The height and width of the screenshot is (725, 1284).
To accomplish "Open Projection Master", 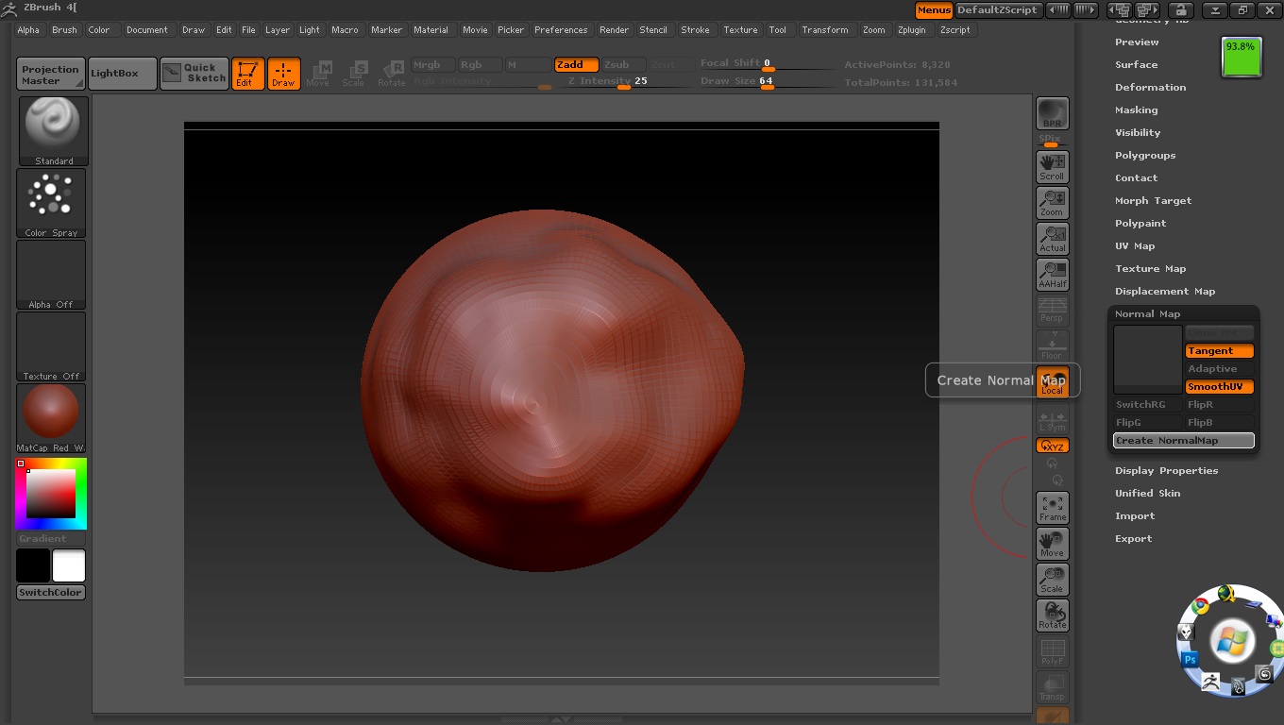I will pos(50,74).
